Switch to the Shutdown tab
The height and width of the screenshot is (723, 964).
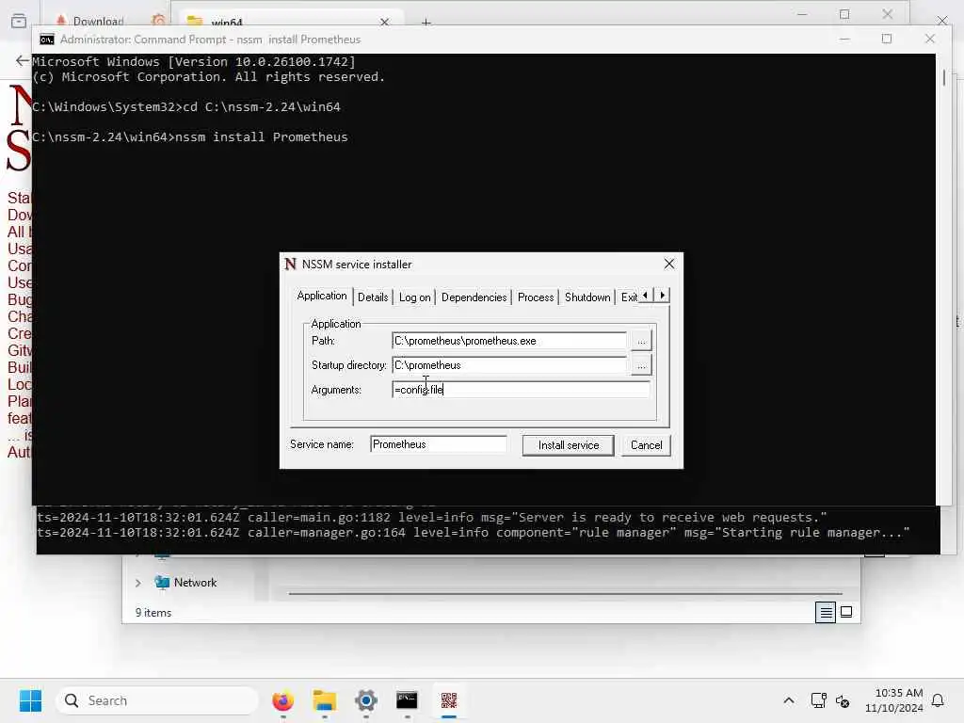[587, 297]
